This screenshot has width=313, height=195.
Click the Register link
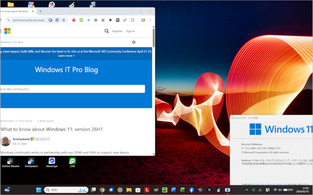tap(117, 31)
